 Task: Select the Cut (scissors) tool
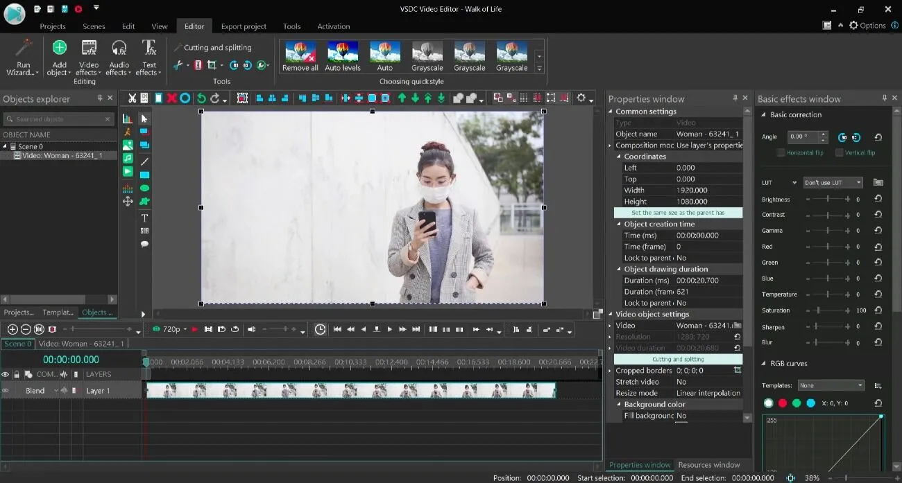(132, 98)
